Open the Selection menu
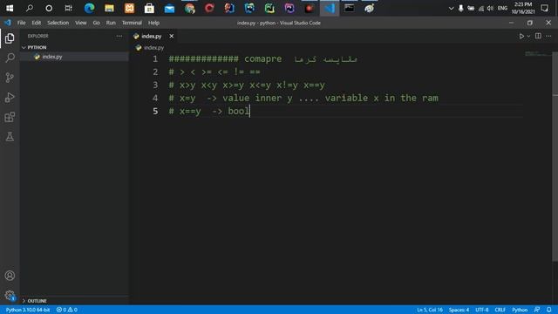Viewport: 558px width, 314px height. click(x=58, y=23)
